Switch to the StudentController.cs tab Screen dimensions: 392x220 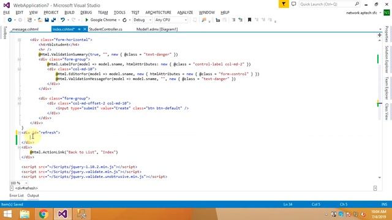(x=105, y=29)
